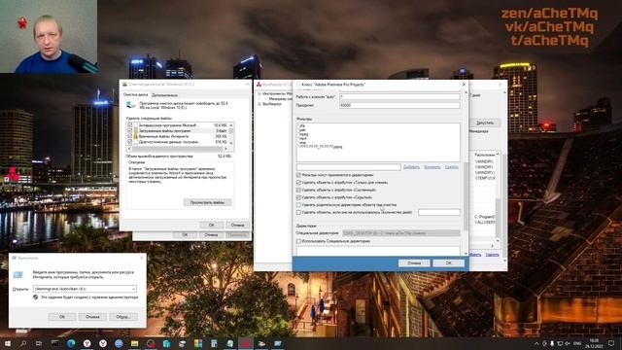
Task: Click 'Удалить' link at BoolReactor window bottom
Action: 493,255
